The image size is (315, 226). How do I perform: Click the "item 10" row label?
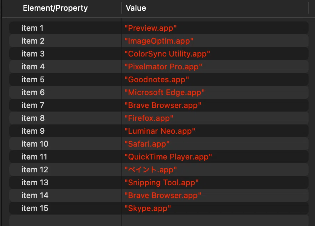(x=35, y=144)
